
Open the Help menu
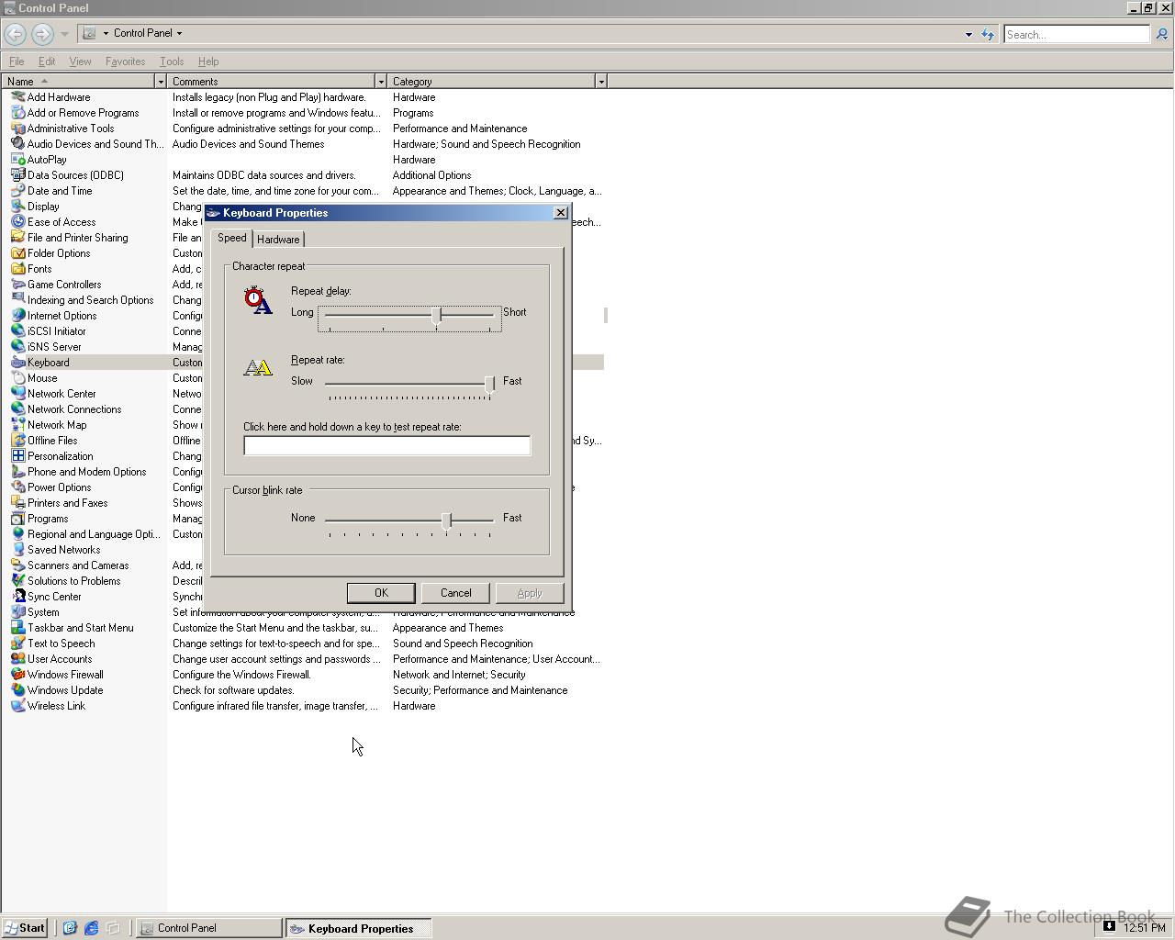[208, 62]
